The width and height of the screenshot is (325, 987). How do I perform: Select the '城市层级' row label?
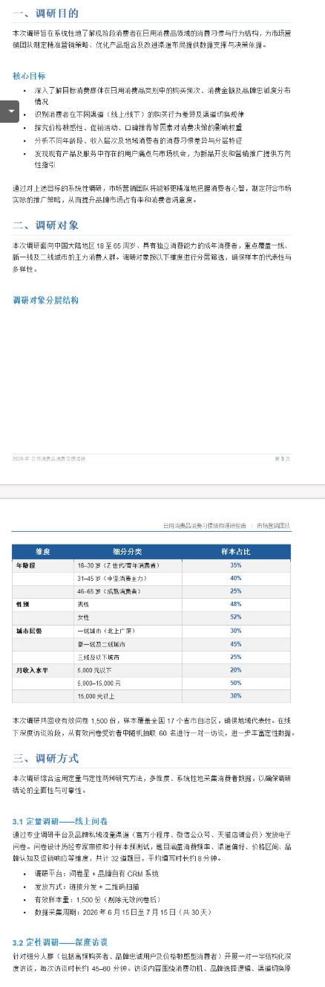[28, 630]
